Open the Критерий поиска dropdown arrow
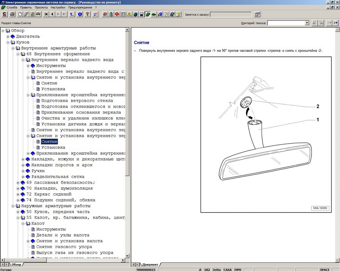The image size is (340, 272). (x=307, y=23)
